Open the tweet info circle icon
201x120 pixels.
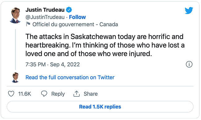(189, 64)
